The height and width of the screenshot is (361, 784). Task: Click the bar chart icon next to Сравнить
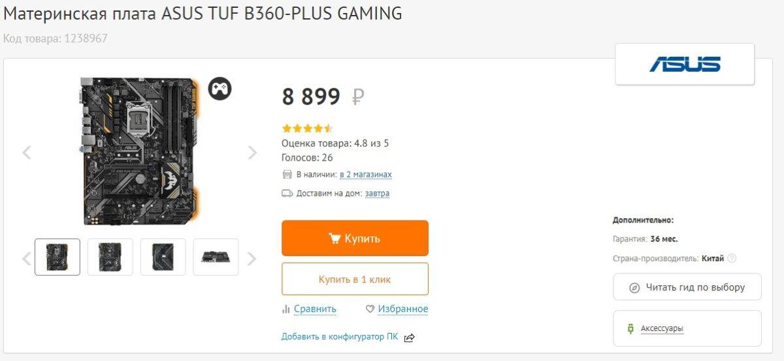click(286, 309)
